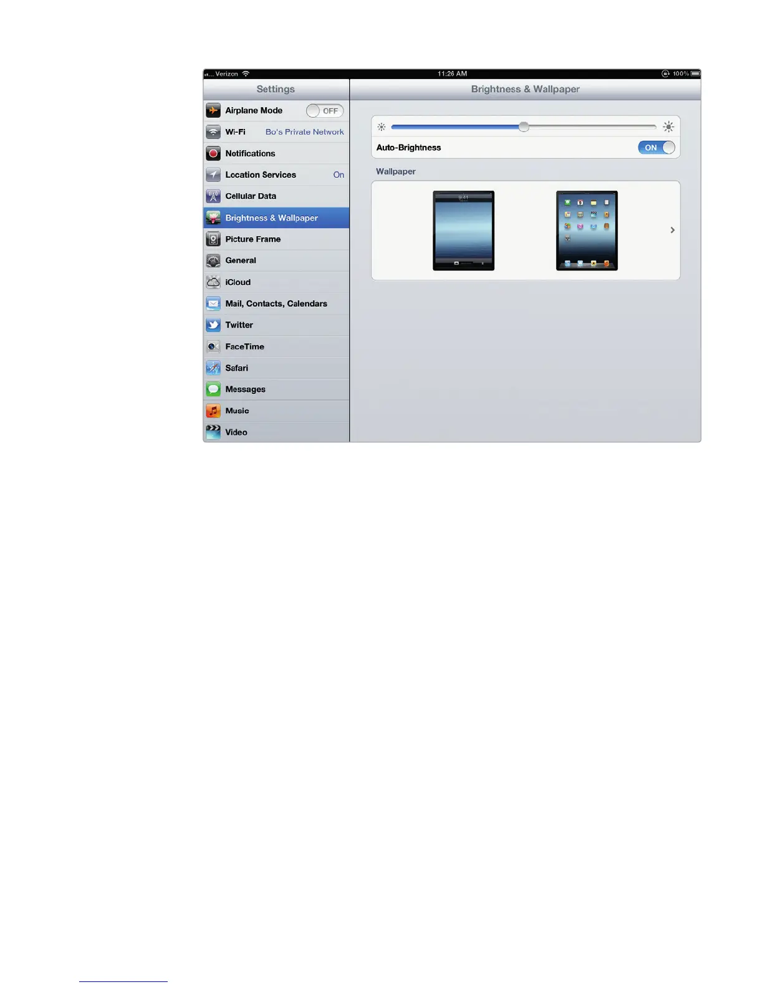763x987 pixels.
Task: Tap the lock screen wallpaper thumbnail
Action: 463,231
